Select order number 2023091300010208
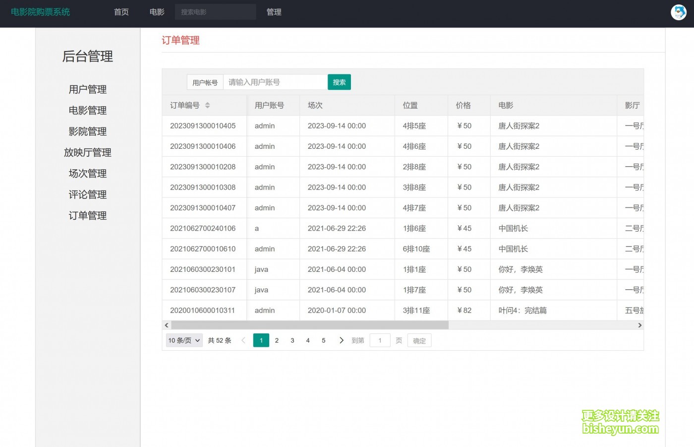Screen dimensions: 694x447 (x=203, y=167)
